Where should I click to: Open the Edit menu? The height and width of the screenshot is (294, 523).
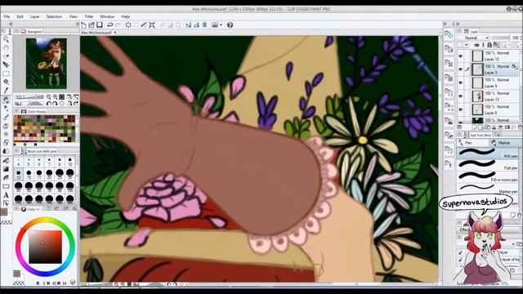tap(20, 16)
